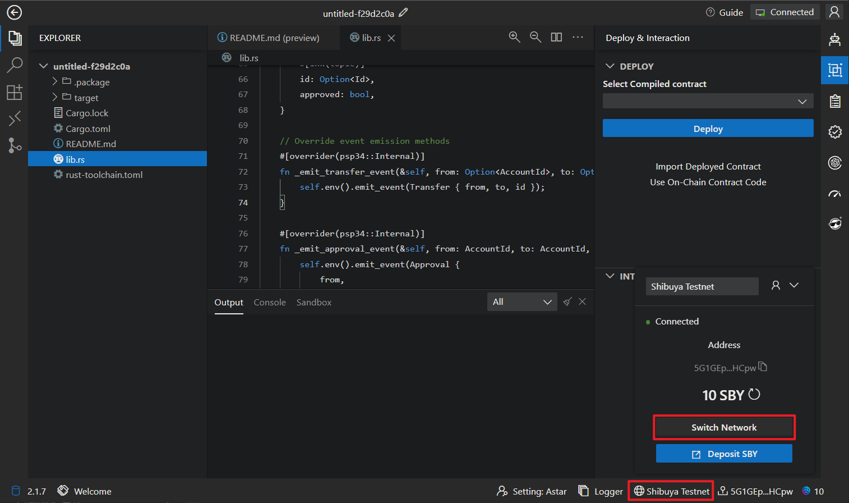
Task: Open the Source Control view icon
Action: 15,145
